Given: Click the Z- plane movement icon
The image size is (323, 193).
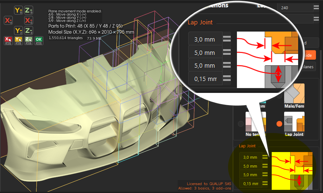Looking at the screenshot, I should pyautogui.click(x=29, y=30).
